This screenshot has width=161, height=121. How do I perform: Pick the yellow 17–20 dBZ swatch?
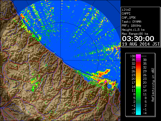tap(138, 83)
